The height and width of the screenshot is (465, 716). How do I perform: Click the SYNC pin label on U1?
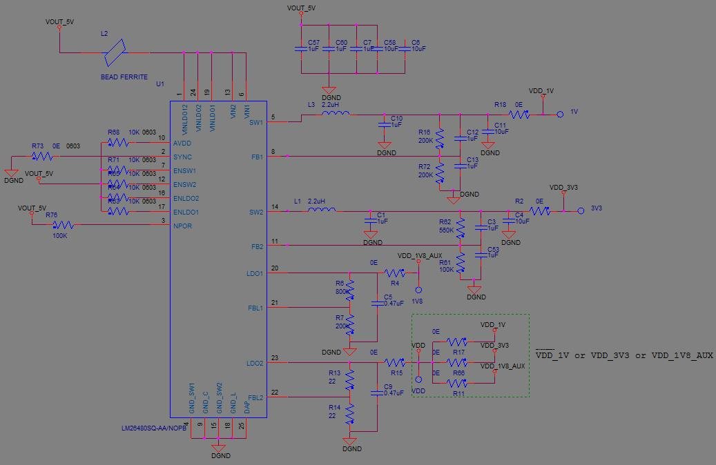click(183, 157)
